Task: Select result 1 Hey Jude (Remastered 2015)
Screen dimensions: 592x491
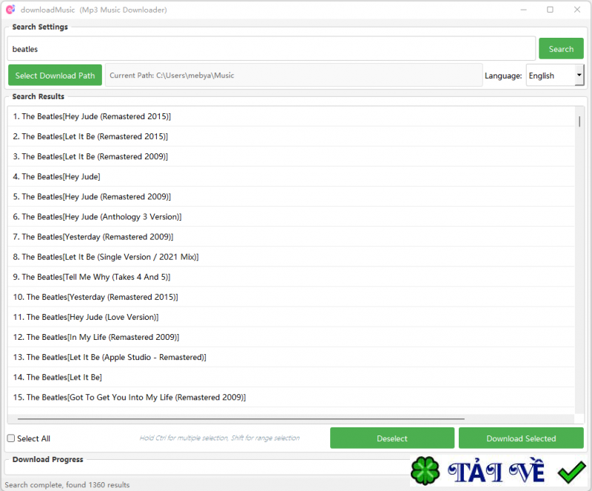Action: [x=291, y=116]
